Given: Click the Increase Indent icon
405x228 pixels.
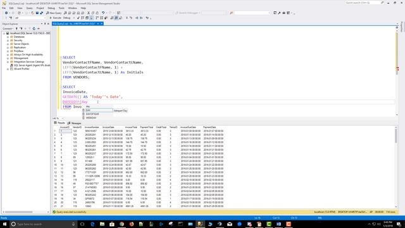Looking at the screenshot, I should coord(141,18).
